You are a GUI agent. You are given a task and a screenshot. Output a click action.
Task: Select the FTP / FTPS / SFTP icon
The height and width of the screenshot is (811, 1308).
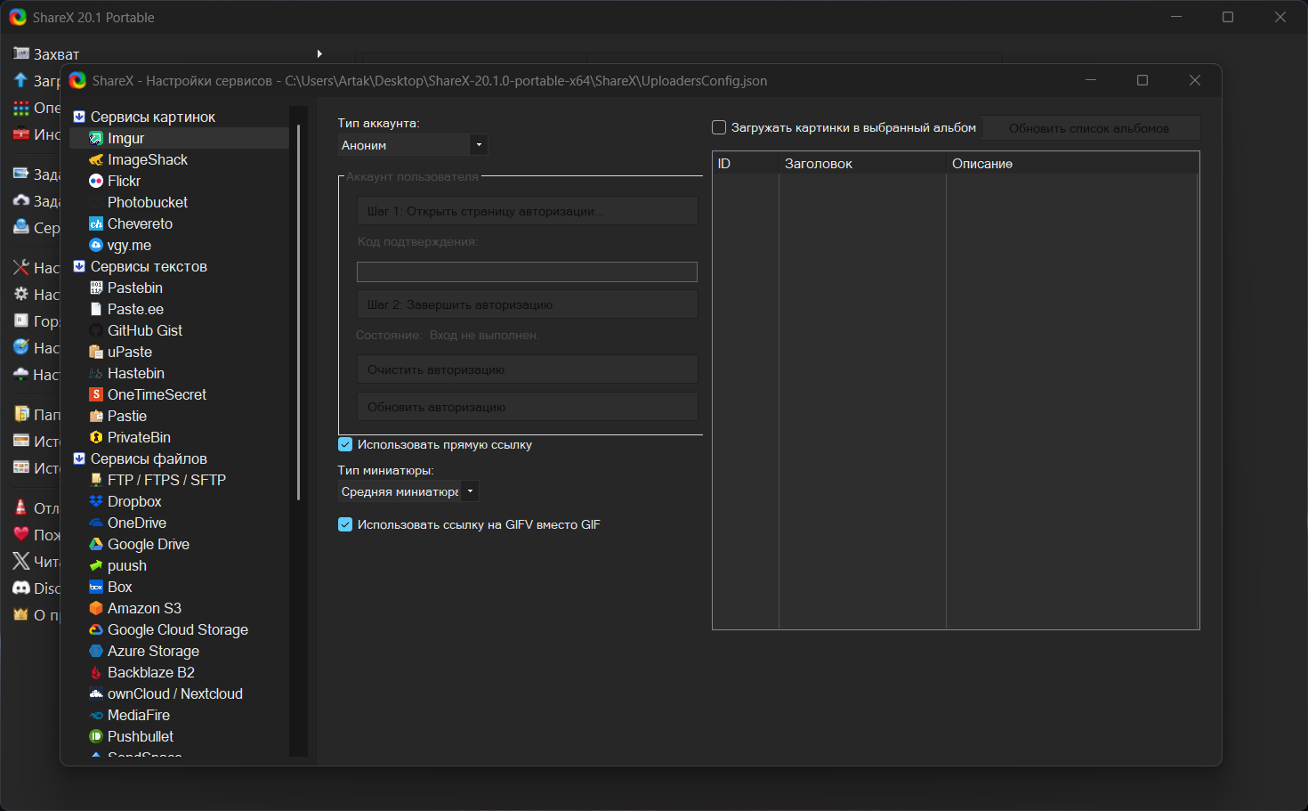coord(96,480)
